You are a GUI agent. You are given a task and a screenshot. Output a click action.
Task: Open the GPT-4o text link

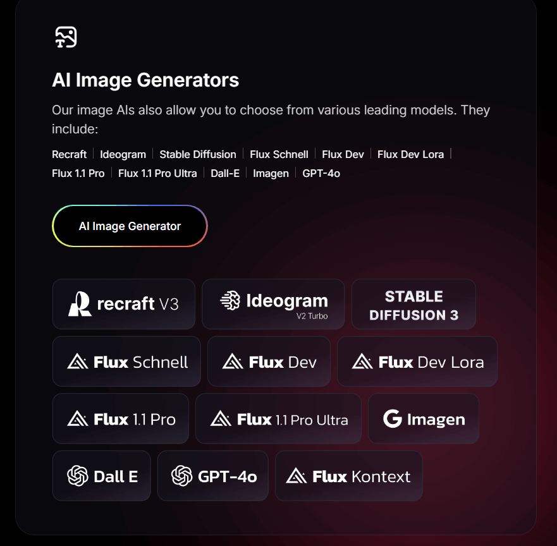click(x=321, y=173)
